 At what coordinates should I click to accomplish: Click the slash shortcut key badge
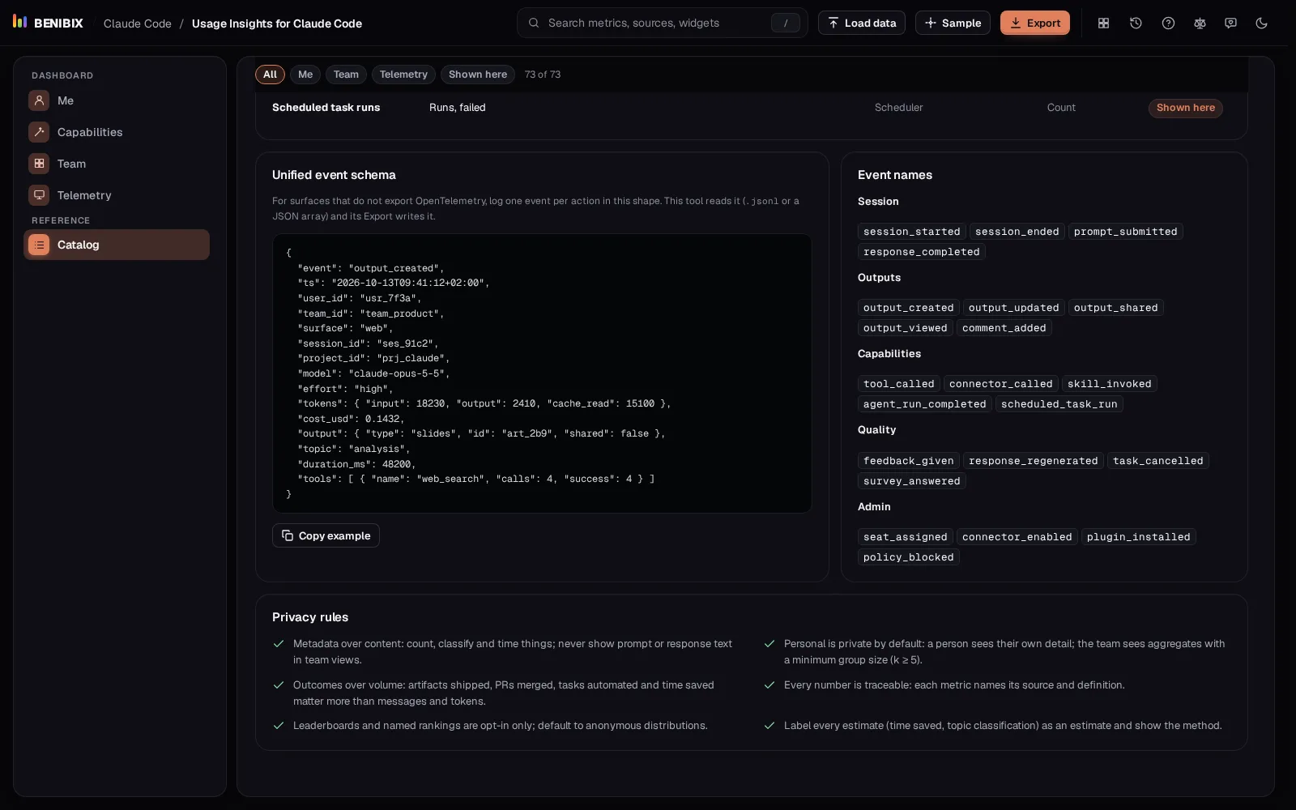tap(785, 23)
